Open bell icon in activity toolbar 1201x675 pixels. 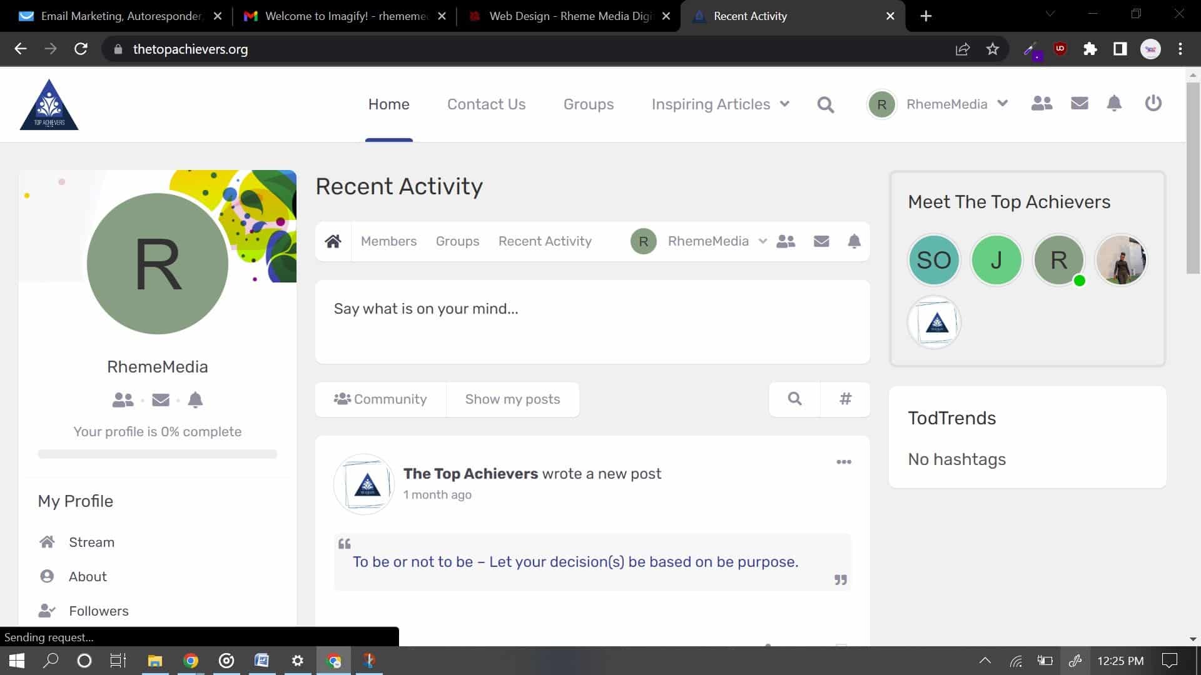pos(854,241)
